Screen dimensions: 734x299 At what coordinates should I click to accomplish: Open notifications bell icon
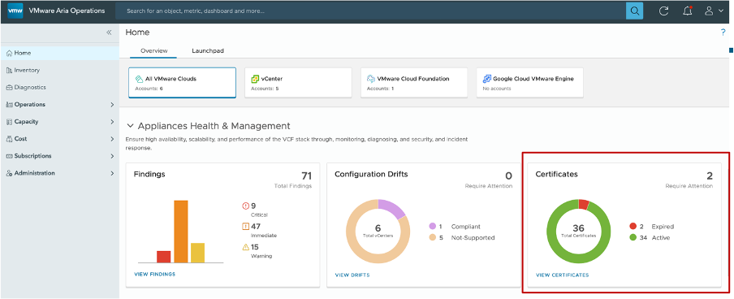(x=687, y=11)
